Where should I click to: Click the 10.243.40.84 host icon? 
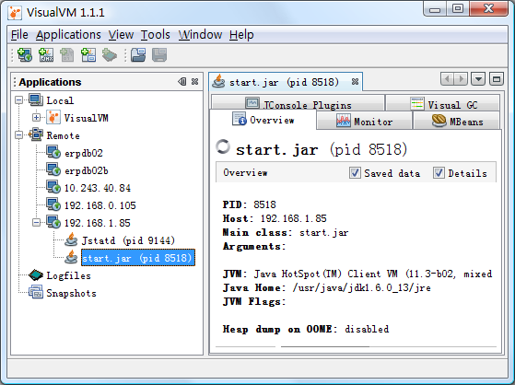tap(53, 187)
